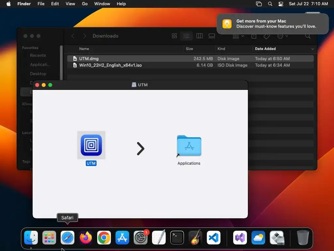Screen dimensions: 334x251
Task: Open the File menu
Action: click(41, 4)
